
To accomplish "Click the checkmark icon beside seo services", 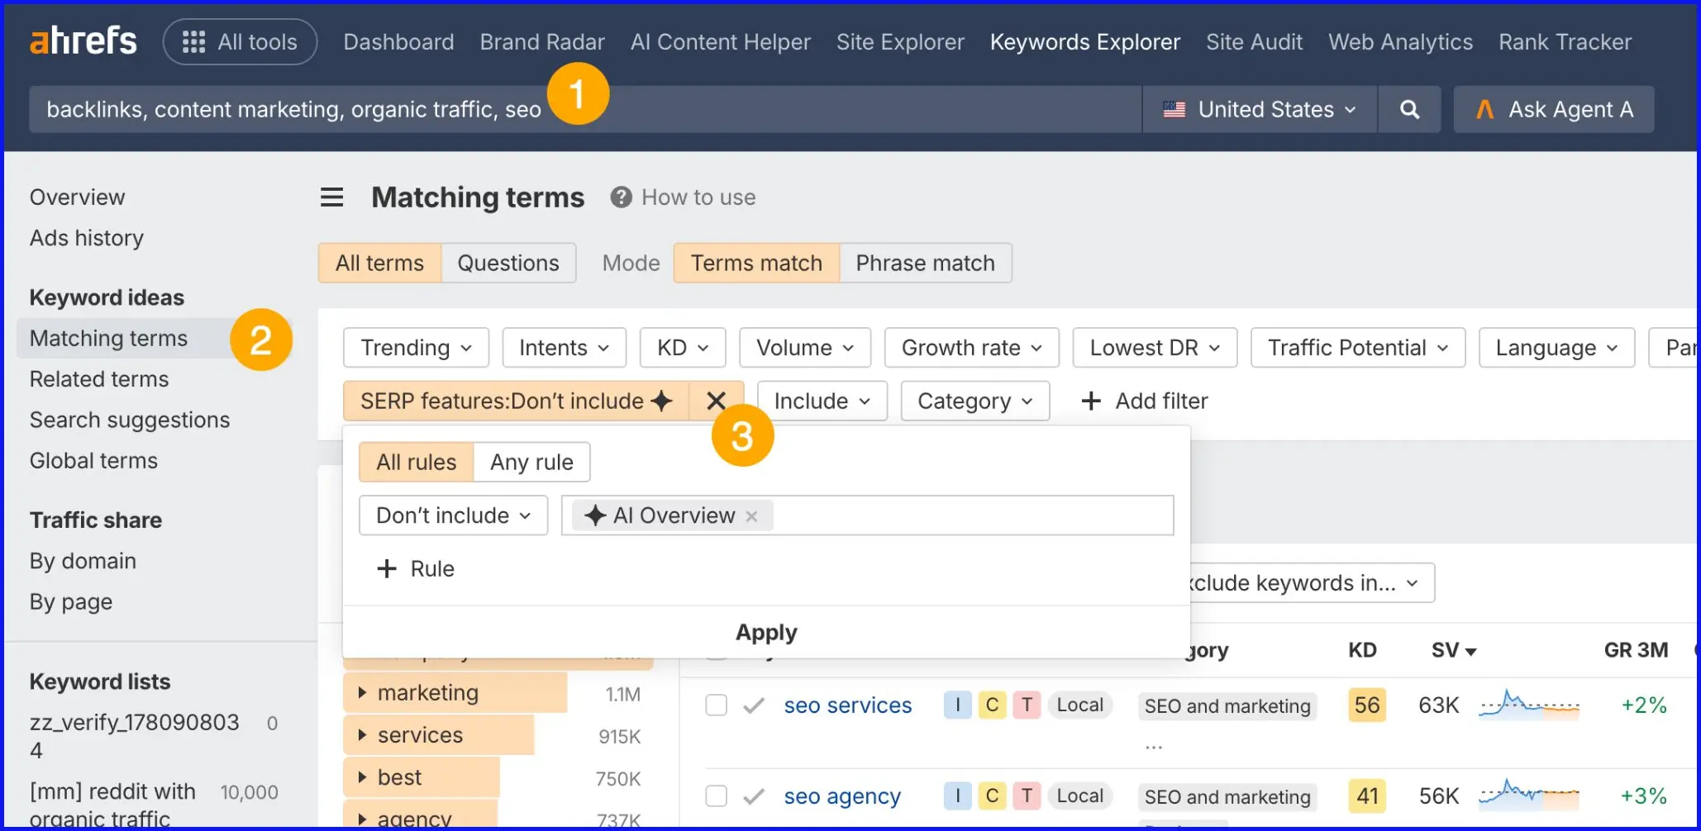I will (x=753, y=705).
